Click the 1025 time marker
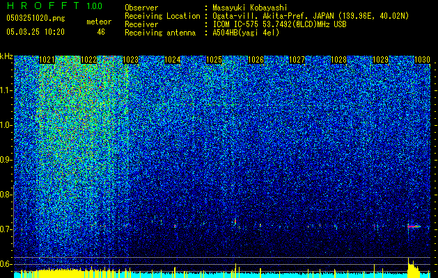 click(x=214, y=60)
